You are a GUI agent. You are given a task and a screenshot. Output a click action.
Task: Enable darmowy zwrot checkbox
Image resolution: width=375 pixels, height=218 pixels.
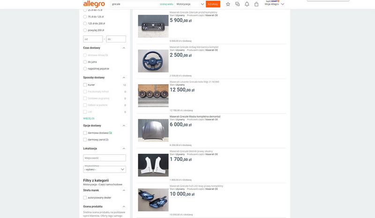pyautogui.click(x=85, y=139)
